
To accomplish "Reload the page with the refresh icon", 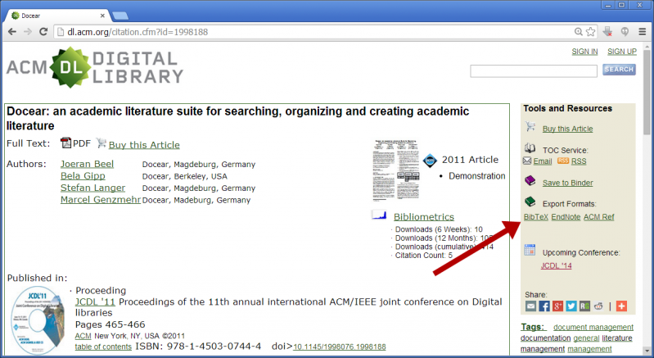I will coord(43,32).
